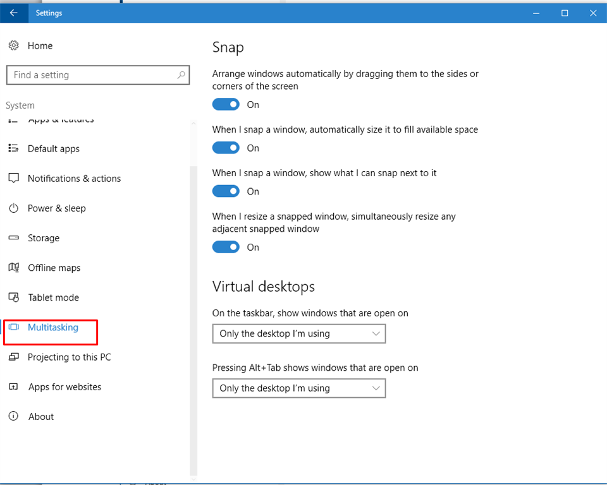Select Tablet mode settings
The height and width of the screenshot is (485, 607).
(x=53, y=297)
